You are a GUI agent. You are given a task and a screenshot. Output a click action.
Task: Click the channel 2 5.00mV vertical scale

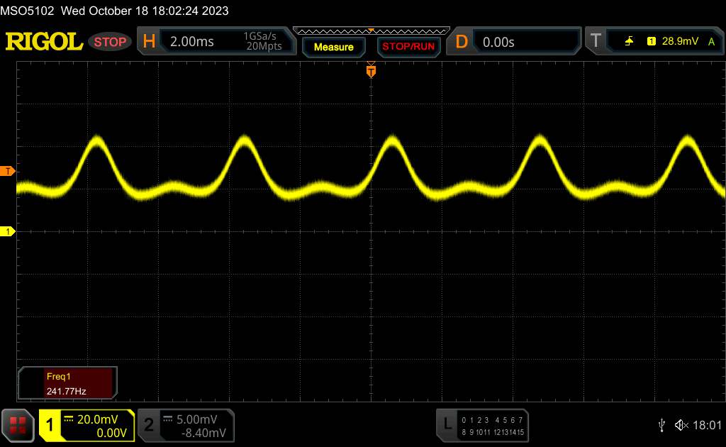[197, 419]
